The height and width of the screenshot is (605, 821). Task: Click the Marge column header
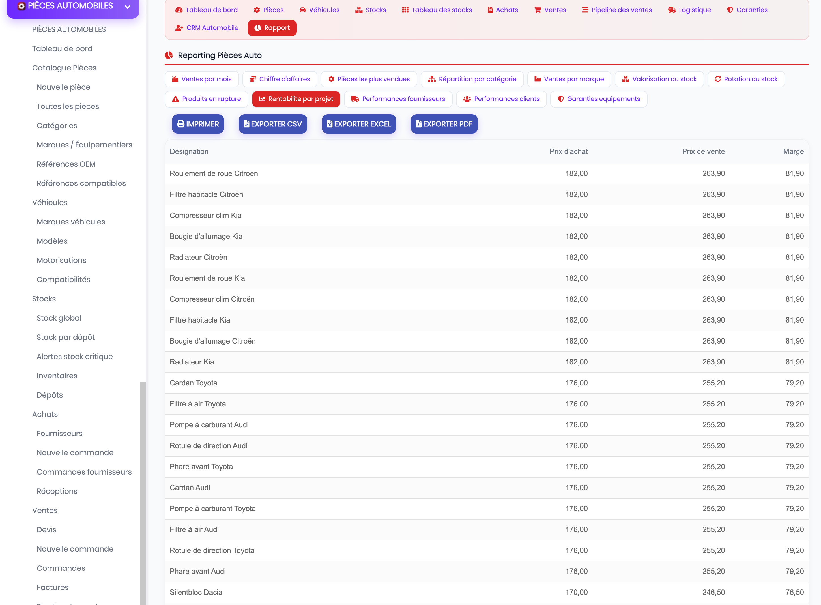(x=793, y=151)
